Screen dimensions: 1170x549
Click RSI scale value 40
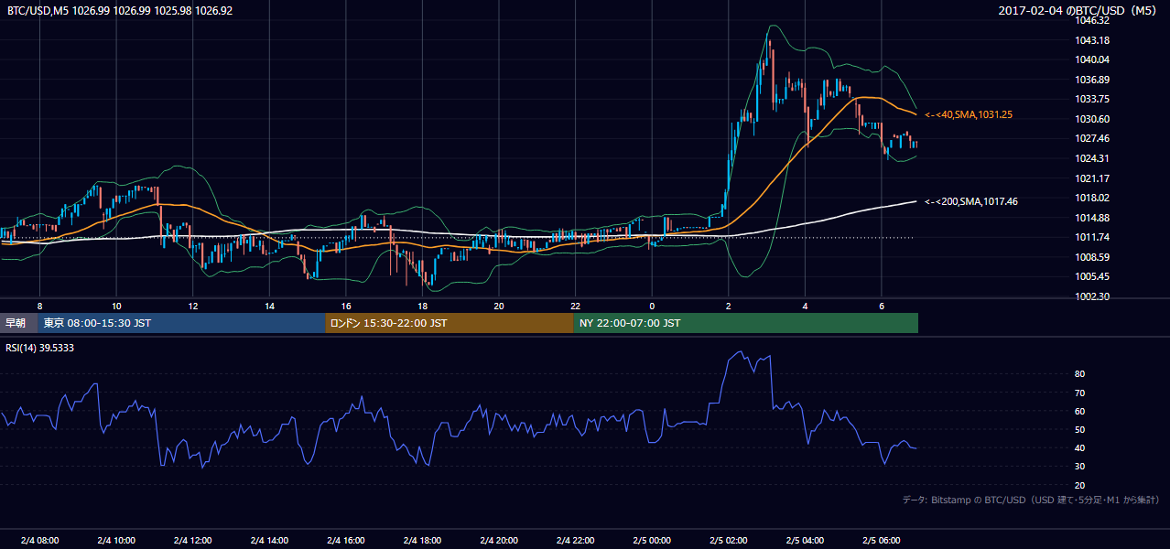[1080, 448]
